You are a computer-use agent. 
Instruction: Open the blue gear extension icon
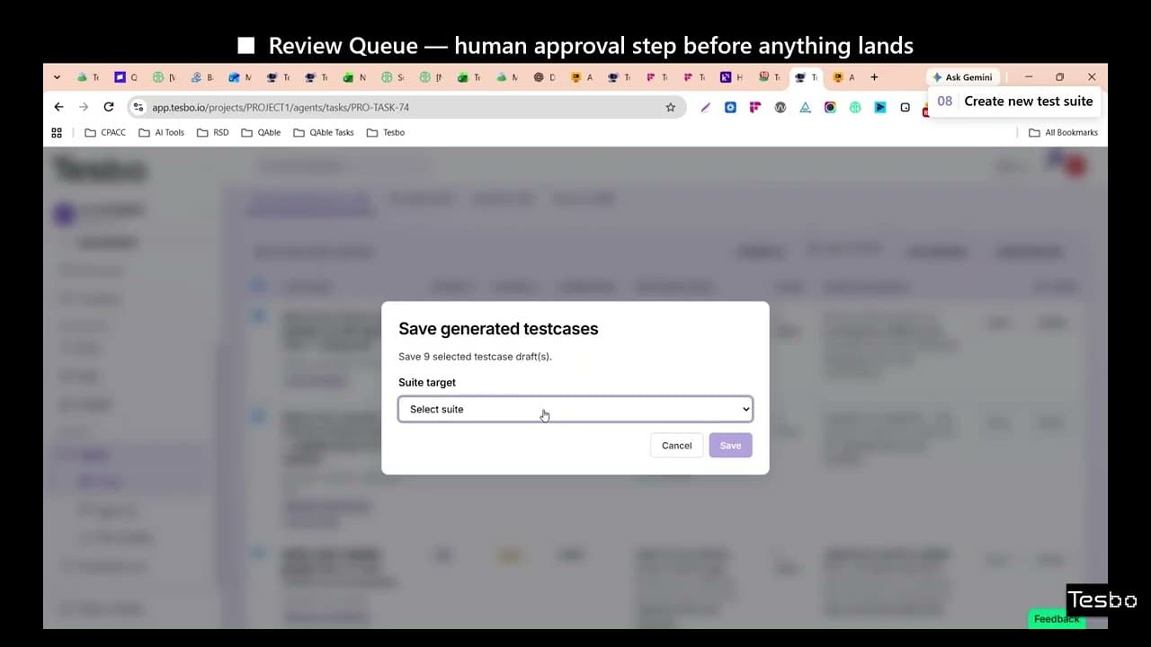click(x=730, y=107)
